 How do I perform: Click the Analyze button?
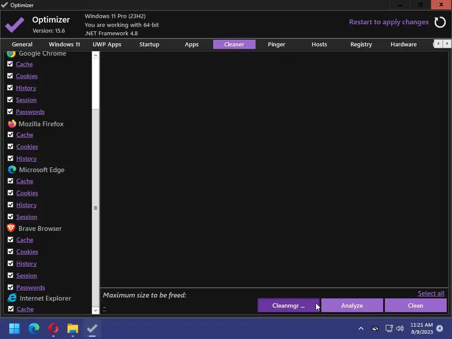point(352,305)
